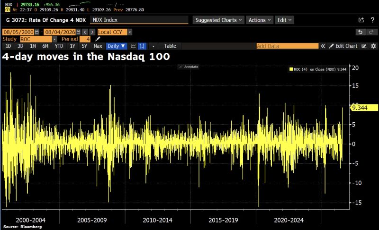Click the pencil icon next to Period

[x=98, y=39]
